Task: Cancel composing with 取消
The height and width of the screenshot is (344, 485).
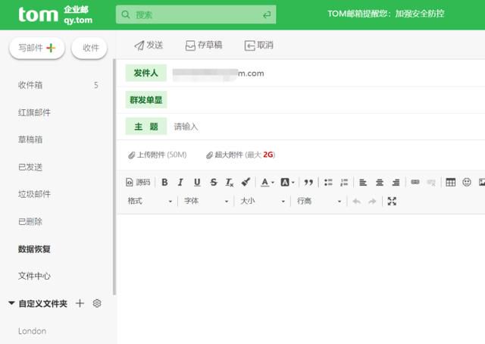Action: pos(259,45)
